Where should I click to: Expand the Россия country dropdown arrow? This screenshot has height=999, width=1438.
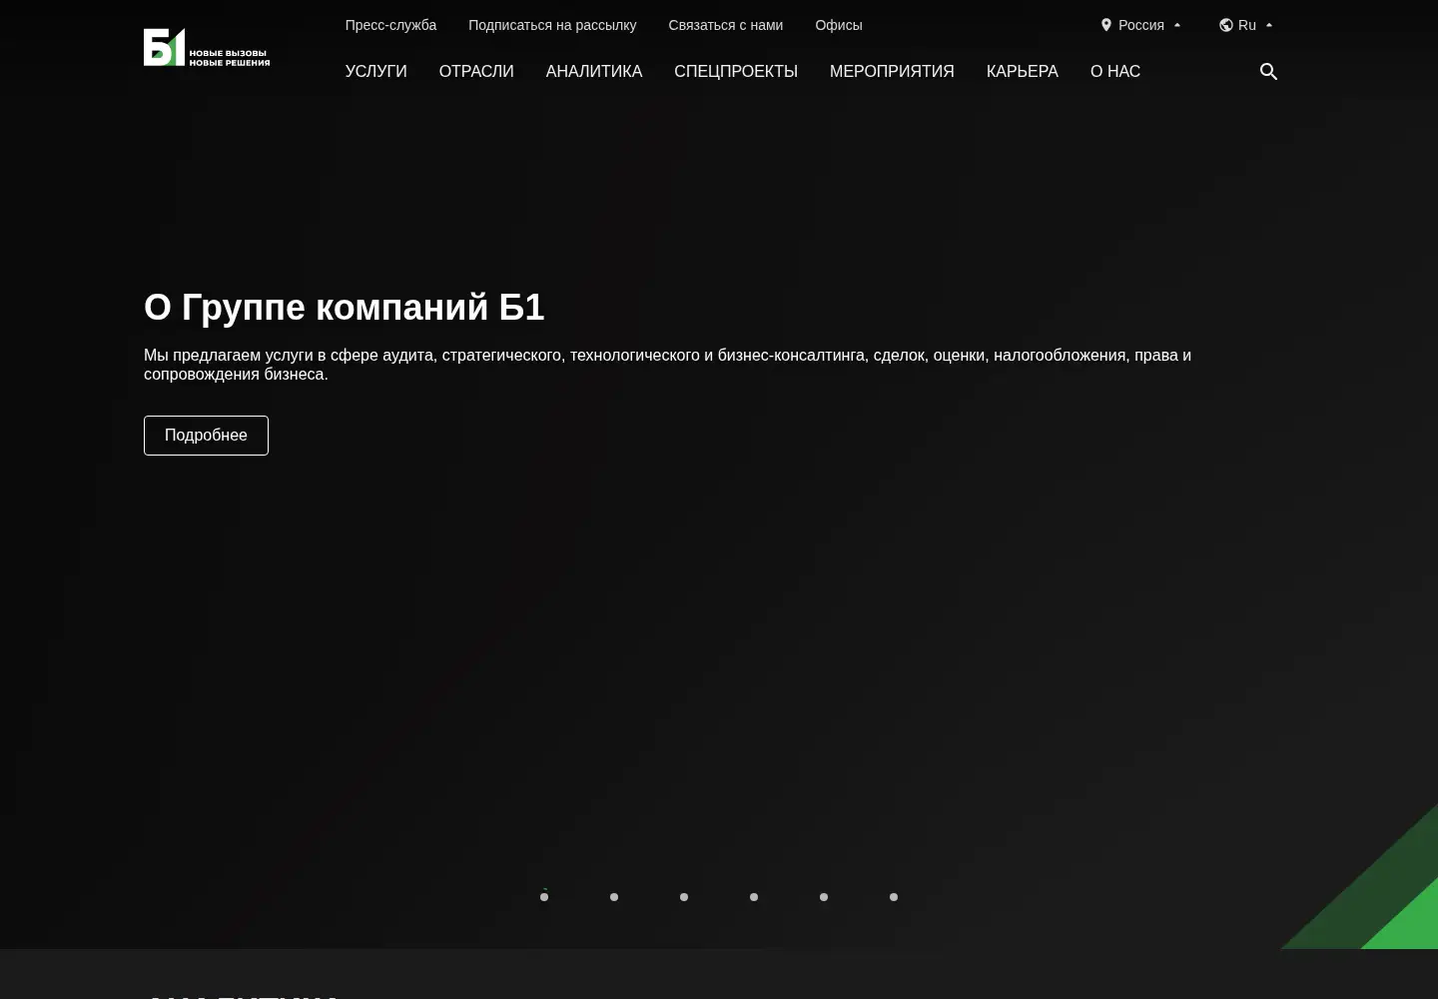1177,25
